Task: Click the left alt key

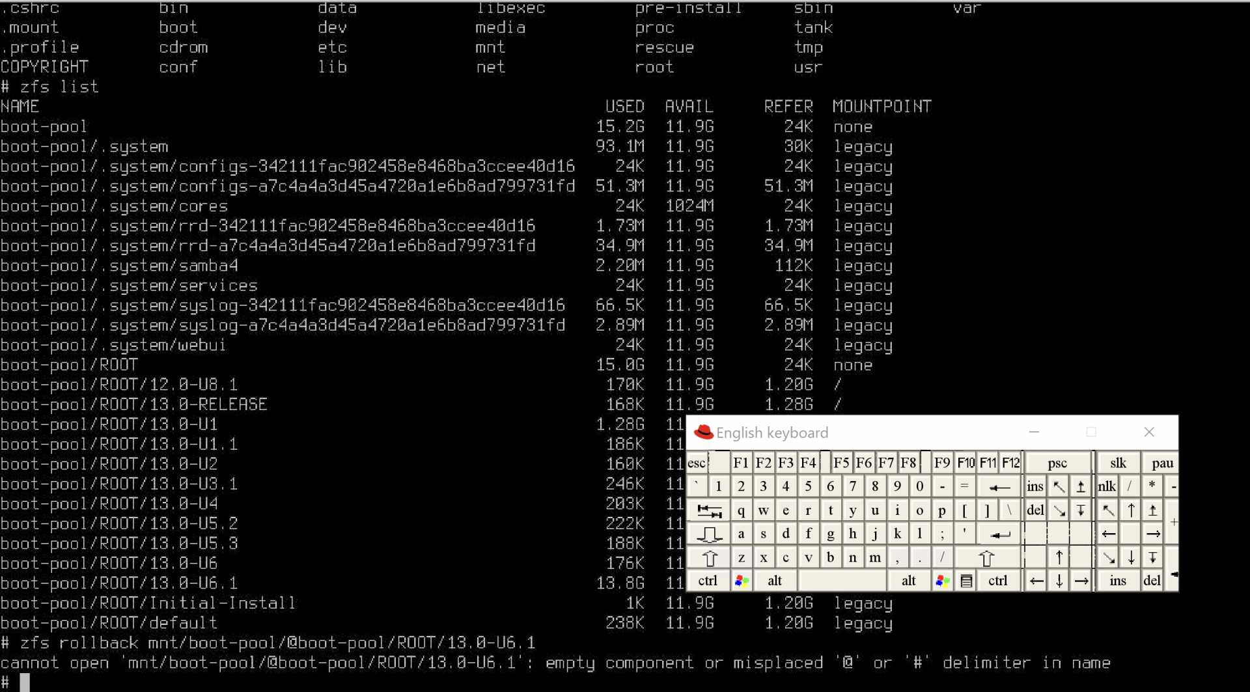Action: tap(775, 581)
